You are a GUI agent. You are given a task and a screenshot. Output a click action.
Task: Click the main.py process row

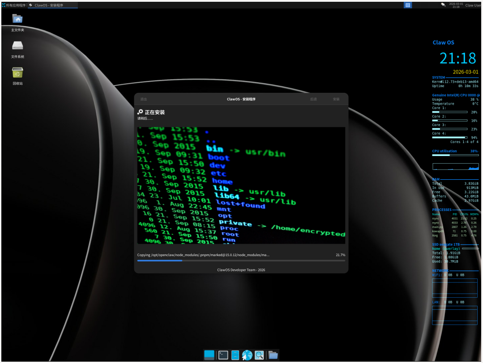[454, 227]
